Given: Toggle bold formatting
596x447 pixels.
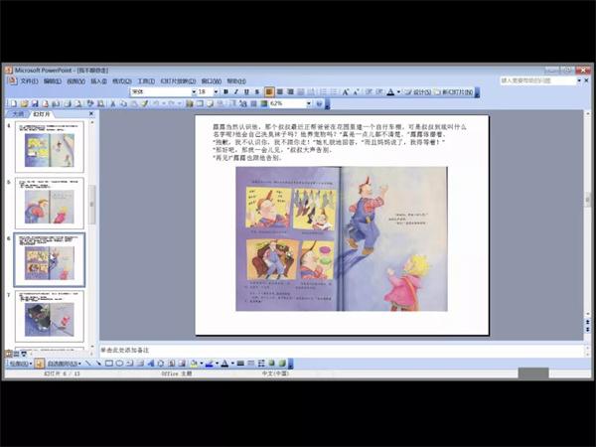Looking at the screenshot, I should pyautogui.click(x=225, y=92).
